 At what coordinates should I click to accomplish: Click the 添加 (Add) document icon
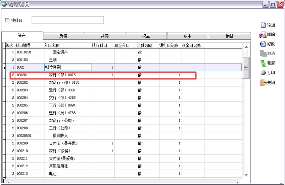tap(263, 25)
